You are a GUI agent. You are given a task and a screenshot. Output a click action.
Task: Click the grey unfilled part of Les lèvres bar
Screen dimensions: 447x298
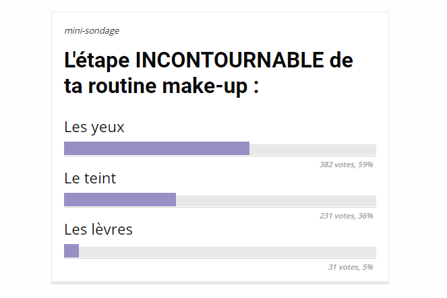227,251
